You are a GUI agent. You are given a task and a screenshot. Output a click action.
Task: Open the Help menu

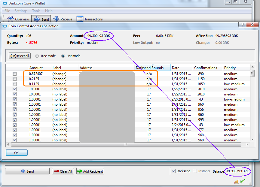point(49,11)
